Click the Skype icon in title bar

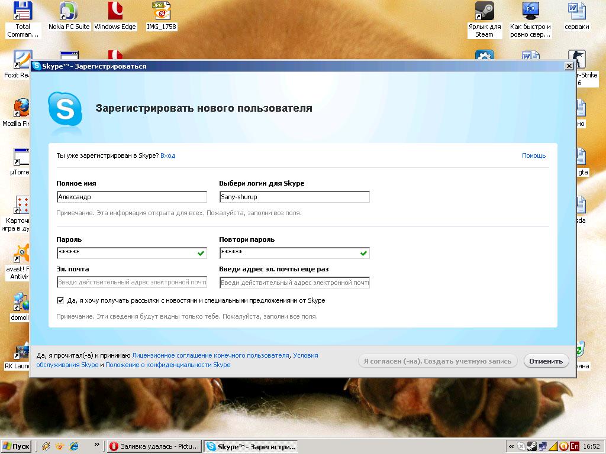(x=37, y=66)
